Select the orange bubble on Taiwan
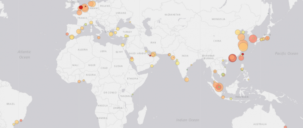This screenshot has height=128, width=303. 241,58
